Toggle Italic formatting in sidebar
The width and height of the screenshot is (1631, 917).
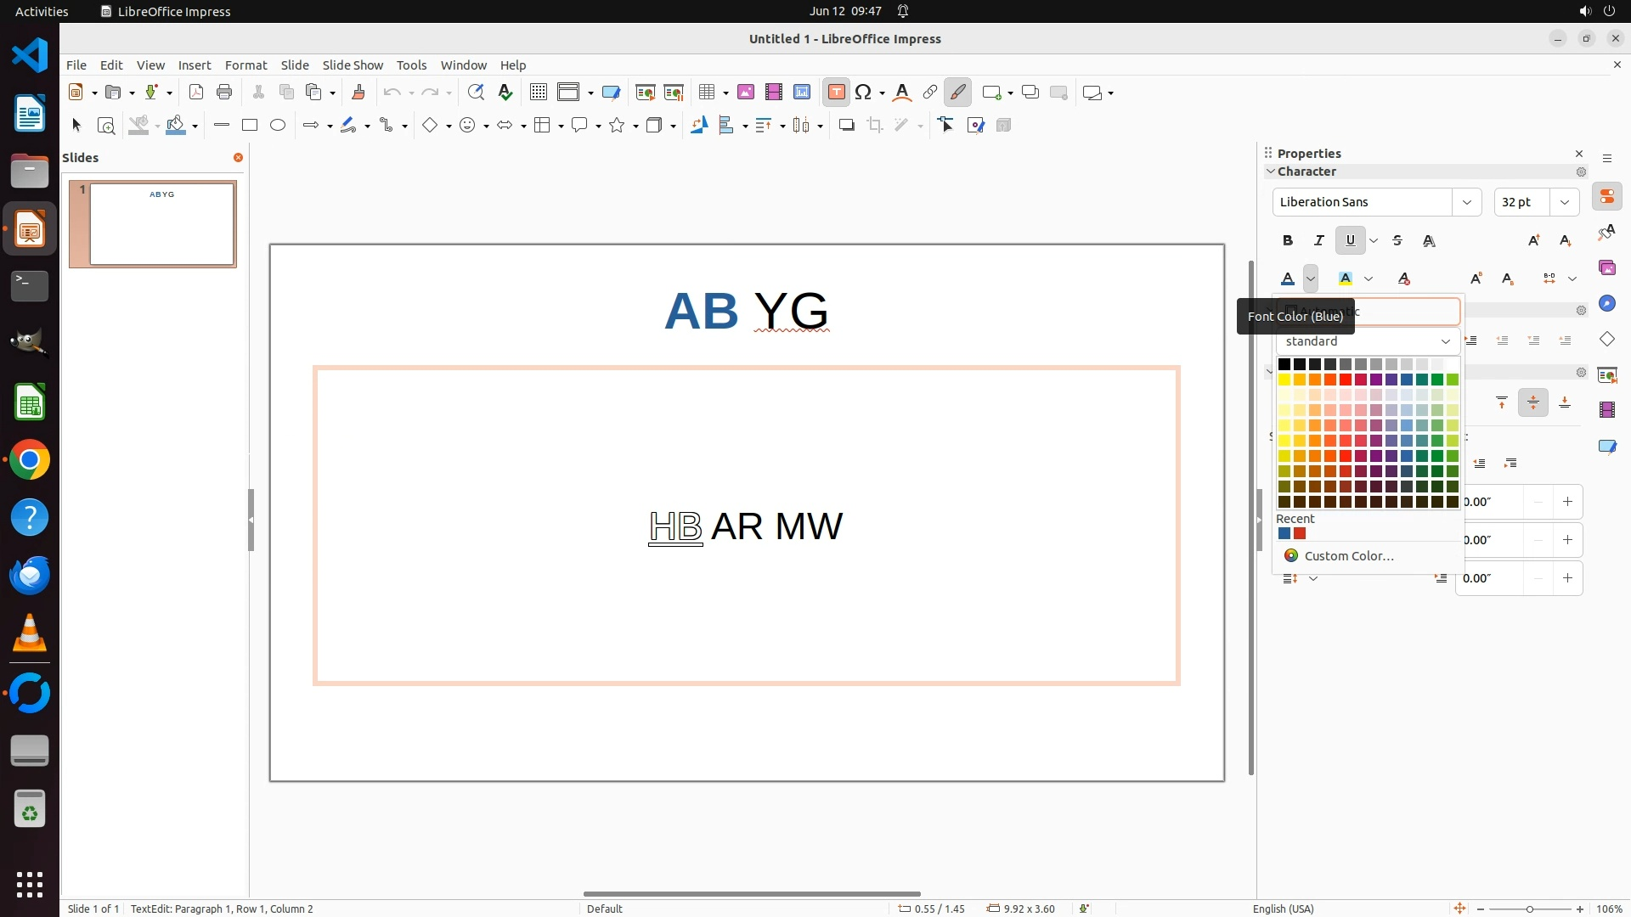[x=1318, y=241]
